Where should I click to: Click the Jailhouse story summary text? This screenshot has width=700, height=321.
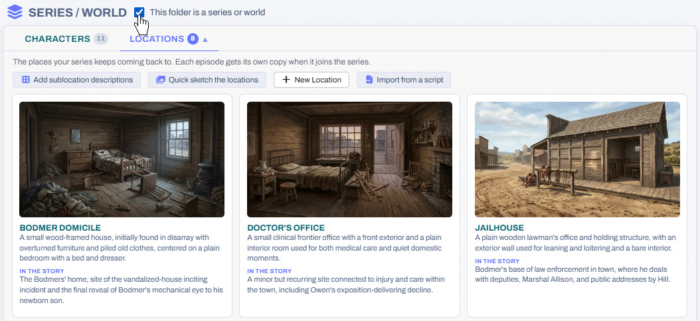pos(572,274)
